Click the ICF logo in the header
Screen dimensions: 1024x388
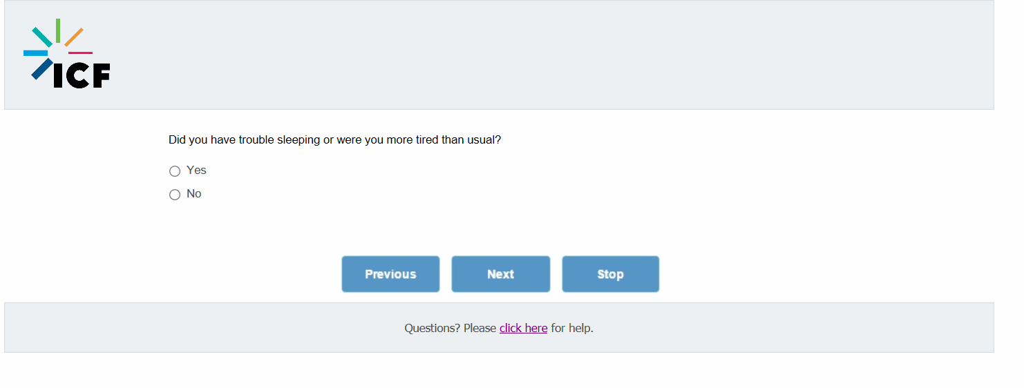tap(67, 54)
